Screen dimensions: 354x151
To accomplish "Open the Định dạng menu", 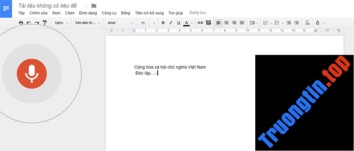I will point(88,13).
